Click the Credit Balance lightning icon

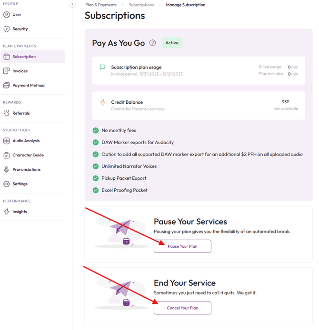click(x=103, y=102)
